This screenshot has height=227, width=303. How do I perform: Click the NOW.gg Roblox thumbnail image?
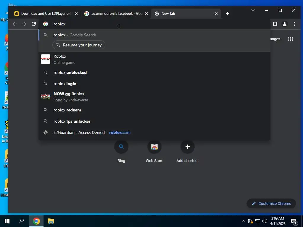coord(46,97)
